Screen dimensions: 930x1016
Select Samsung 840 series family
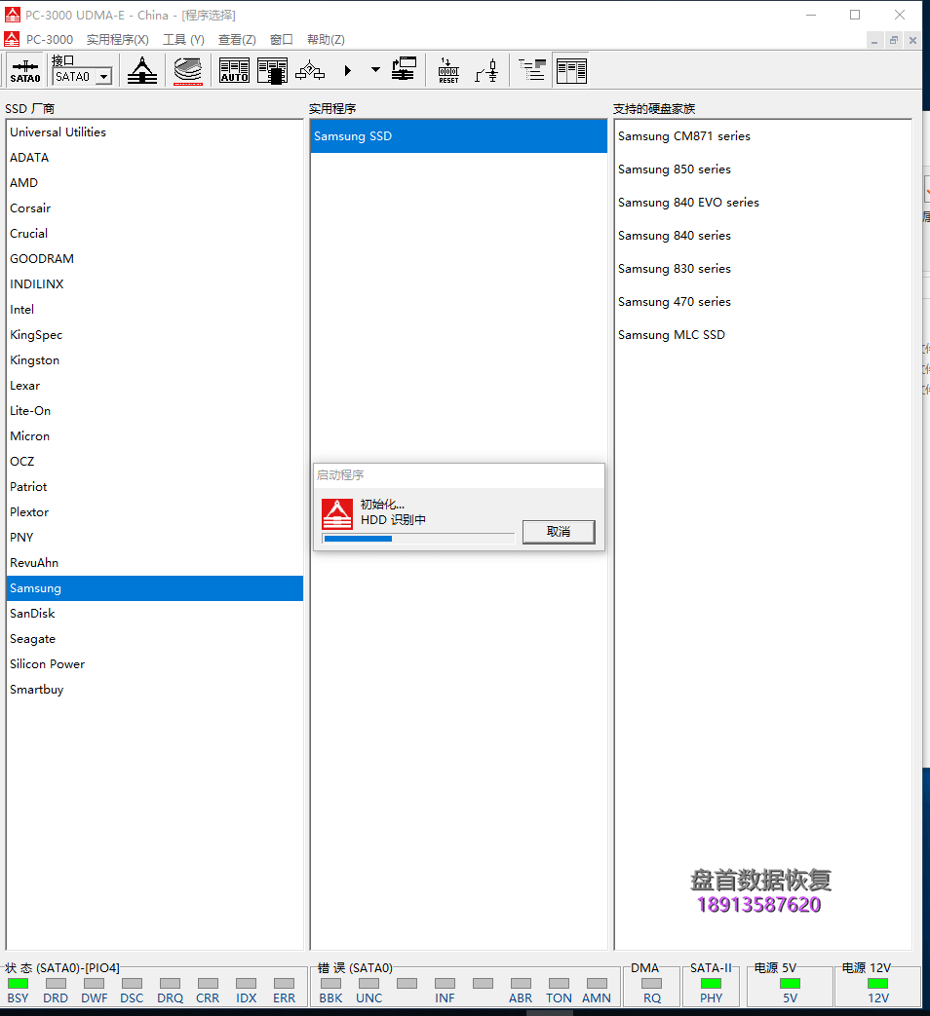click(x=762, y=235)
